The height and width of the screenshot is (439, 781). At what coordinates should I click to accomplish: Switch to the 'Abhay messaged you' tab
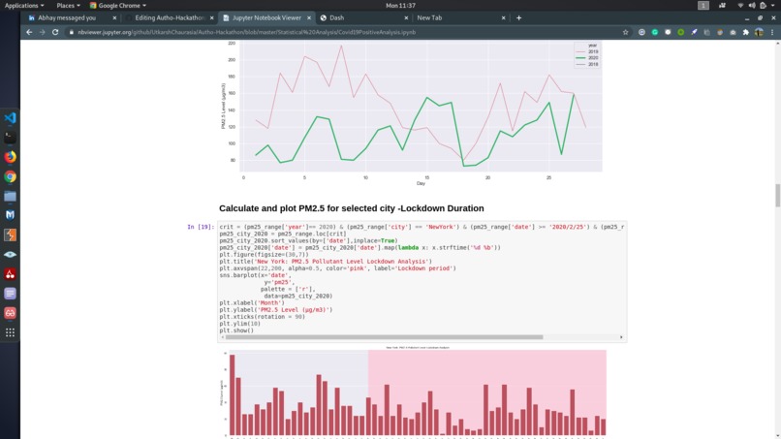[x=72, y=17]
